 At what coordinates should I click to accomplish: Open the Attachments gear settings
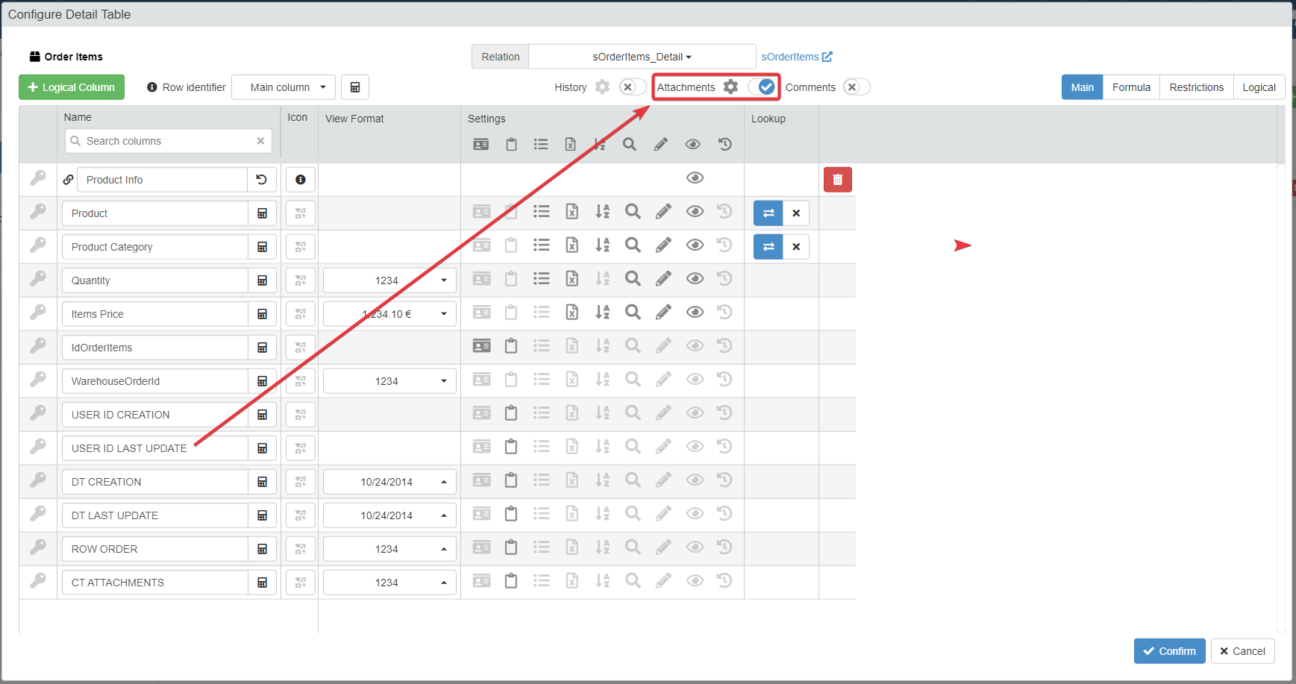[x=730, y=87]
